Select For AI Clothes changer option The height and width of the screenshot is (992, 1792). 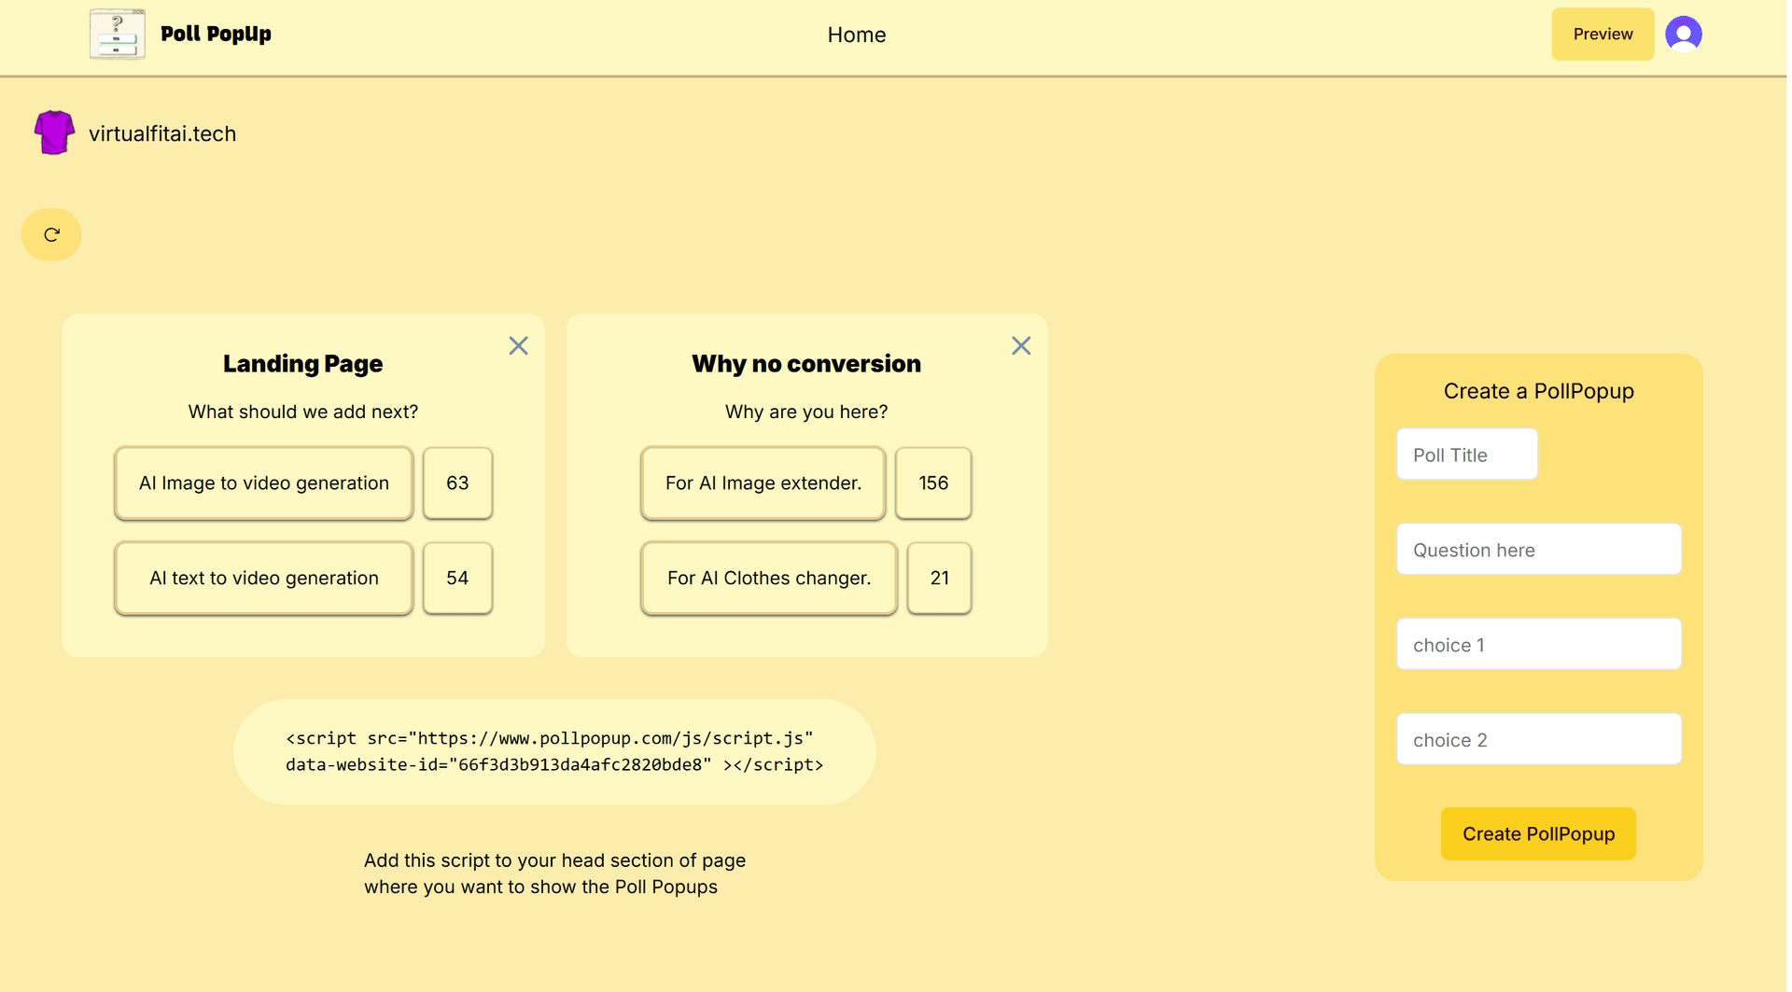click(768, 579)
